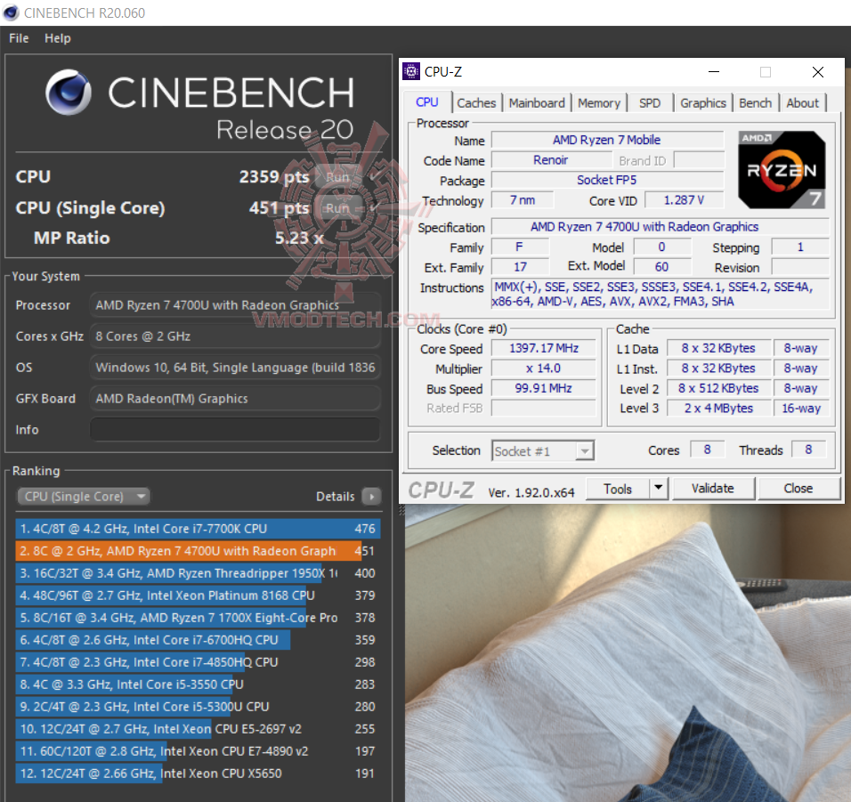Click the Cinebench title bar app icon

coord(11,12)
